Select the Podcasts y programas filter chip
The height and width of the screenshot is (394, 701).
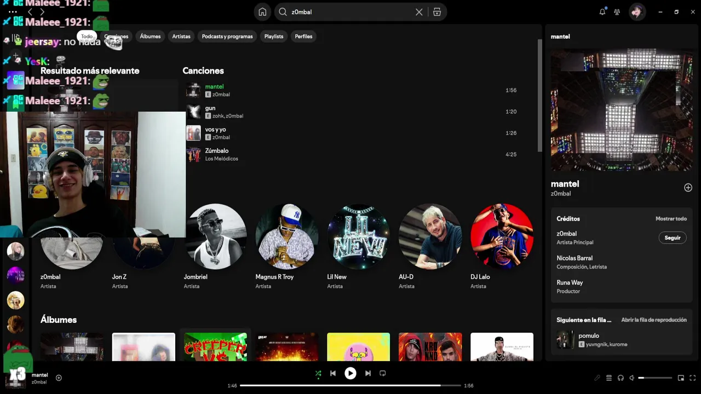[x=227, y=37]
